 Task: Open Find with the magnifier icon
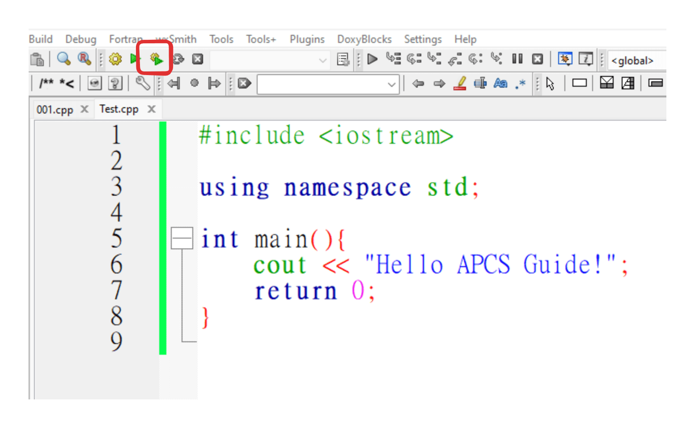[64, 59]
